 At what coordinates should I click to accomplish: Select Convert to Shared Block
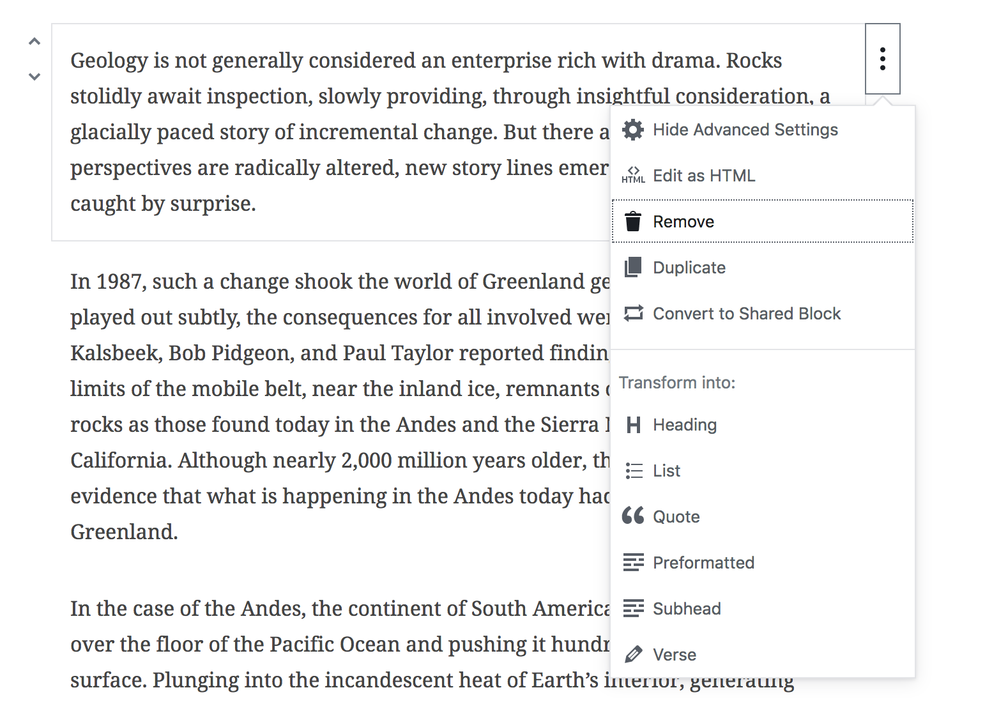click(x=747, y=313)
